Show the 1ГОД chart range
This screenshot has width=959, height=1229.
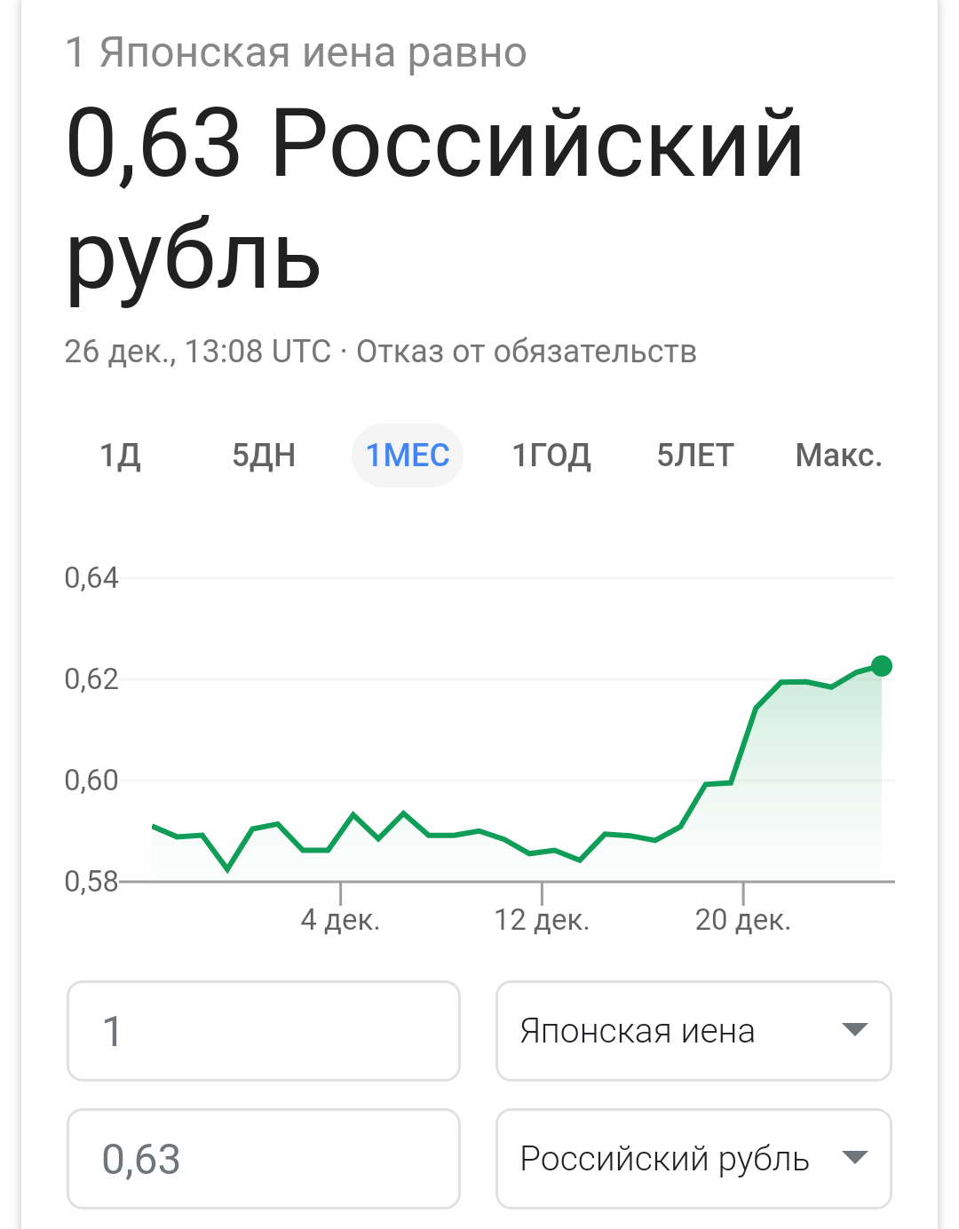tap(551, 456)
